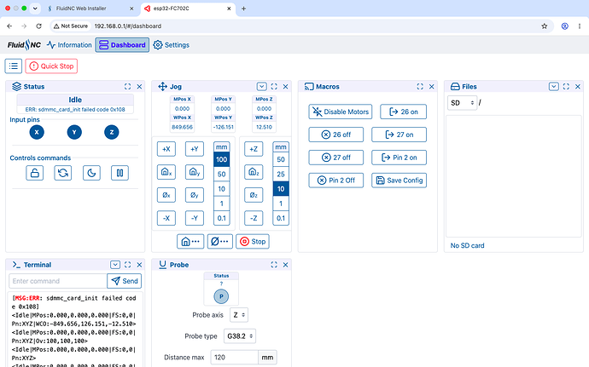Click the zero all axes button
589x367 pixels.
pyautogui.click(x=219, y=242)
